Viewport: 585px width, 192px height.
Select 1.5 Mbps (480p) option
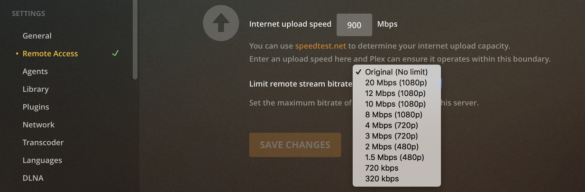coord(397,157)
